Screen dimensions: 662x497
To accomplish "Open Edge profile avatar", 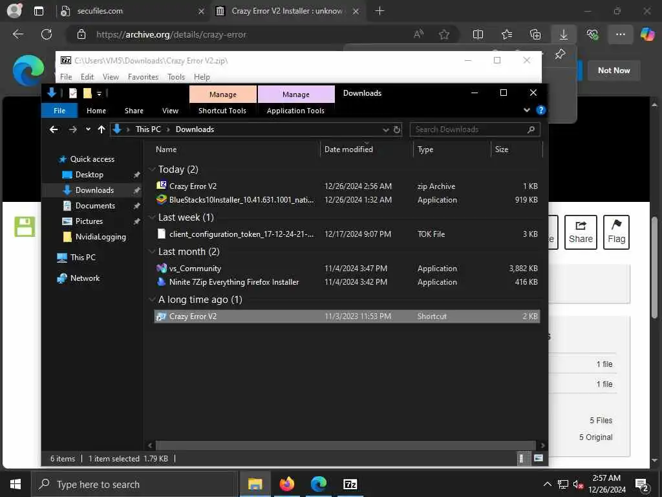I will coord(14,10).
